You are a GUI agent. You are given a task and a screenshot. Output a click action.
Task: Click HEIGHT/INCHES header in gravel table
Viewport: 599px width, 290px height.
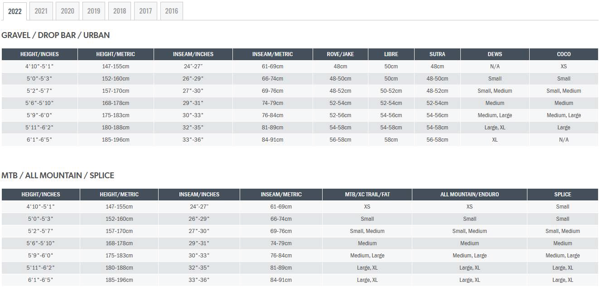pos(39,54)
